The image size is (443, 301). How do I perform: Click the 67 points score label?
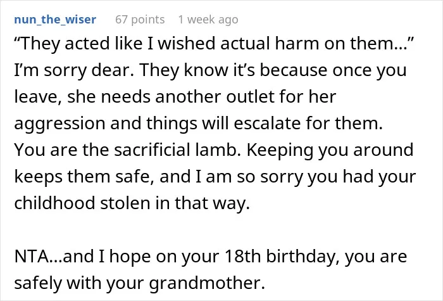[x=140, y=20]
